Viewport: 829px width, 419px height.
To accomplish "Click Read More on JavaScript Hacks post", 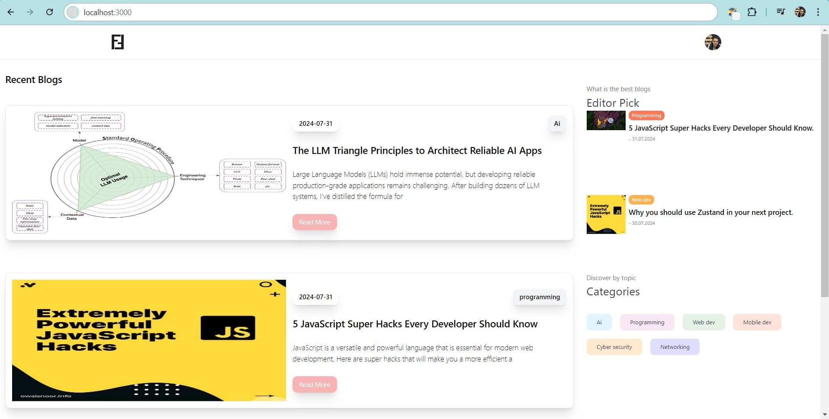I will 315,384.
